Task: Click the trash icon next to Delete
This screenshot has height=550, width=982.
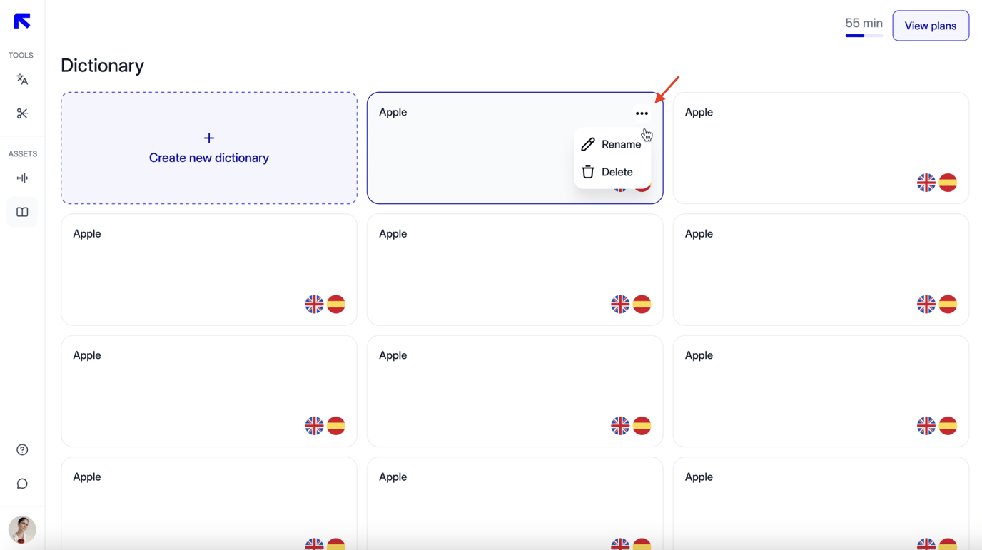Action: point(588,171)
